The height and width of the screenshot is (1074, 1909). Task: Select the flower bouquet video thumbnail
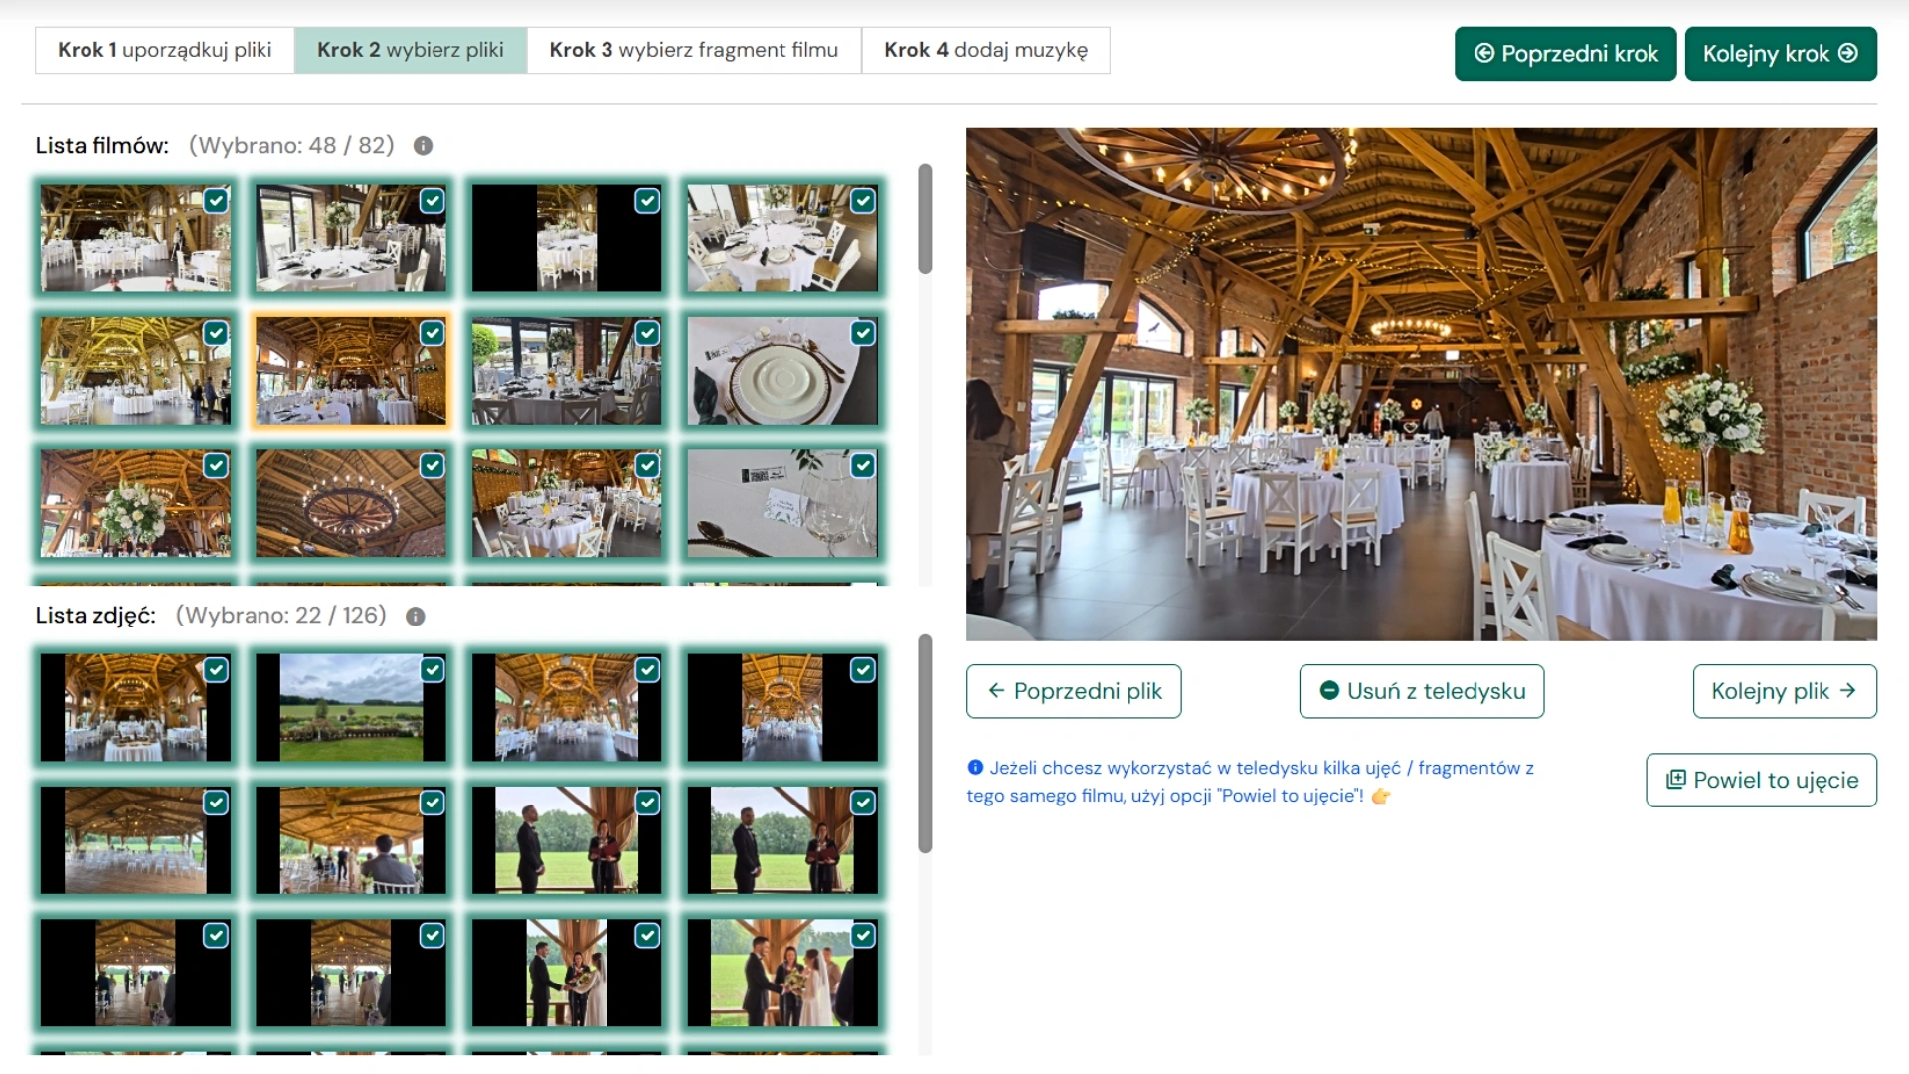(x=135, y=503)
